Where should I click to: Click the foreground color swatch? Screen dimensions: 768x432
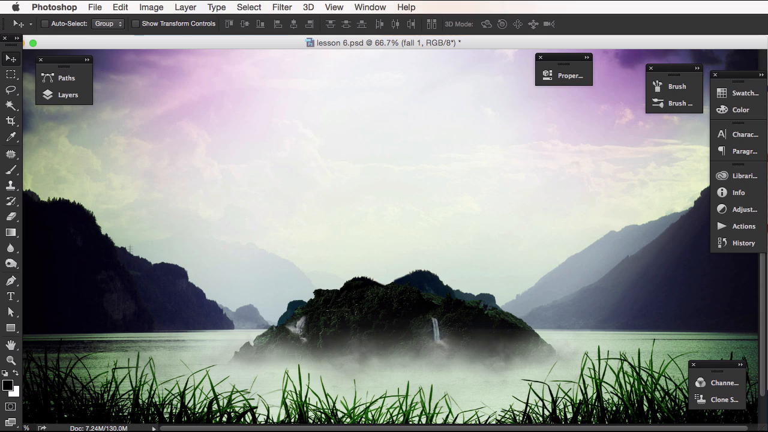click(7, 385)
